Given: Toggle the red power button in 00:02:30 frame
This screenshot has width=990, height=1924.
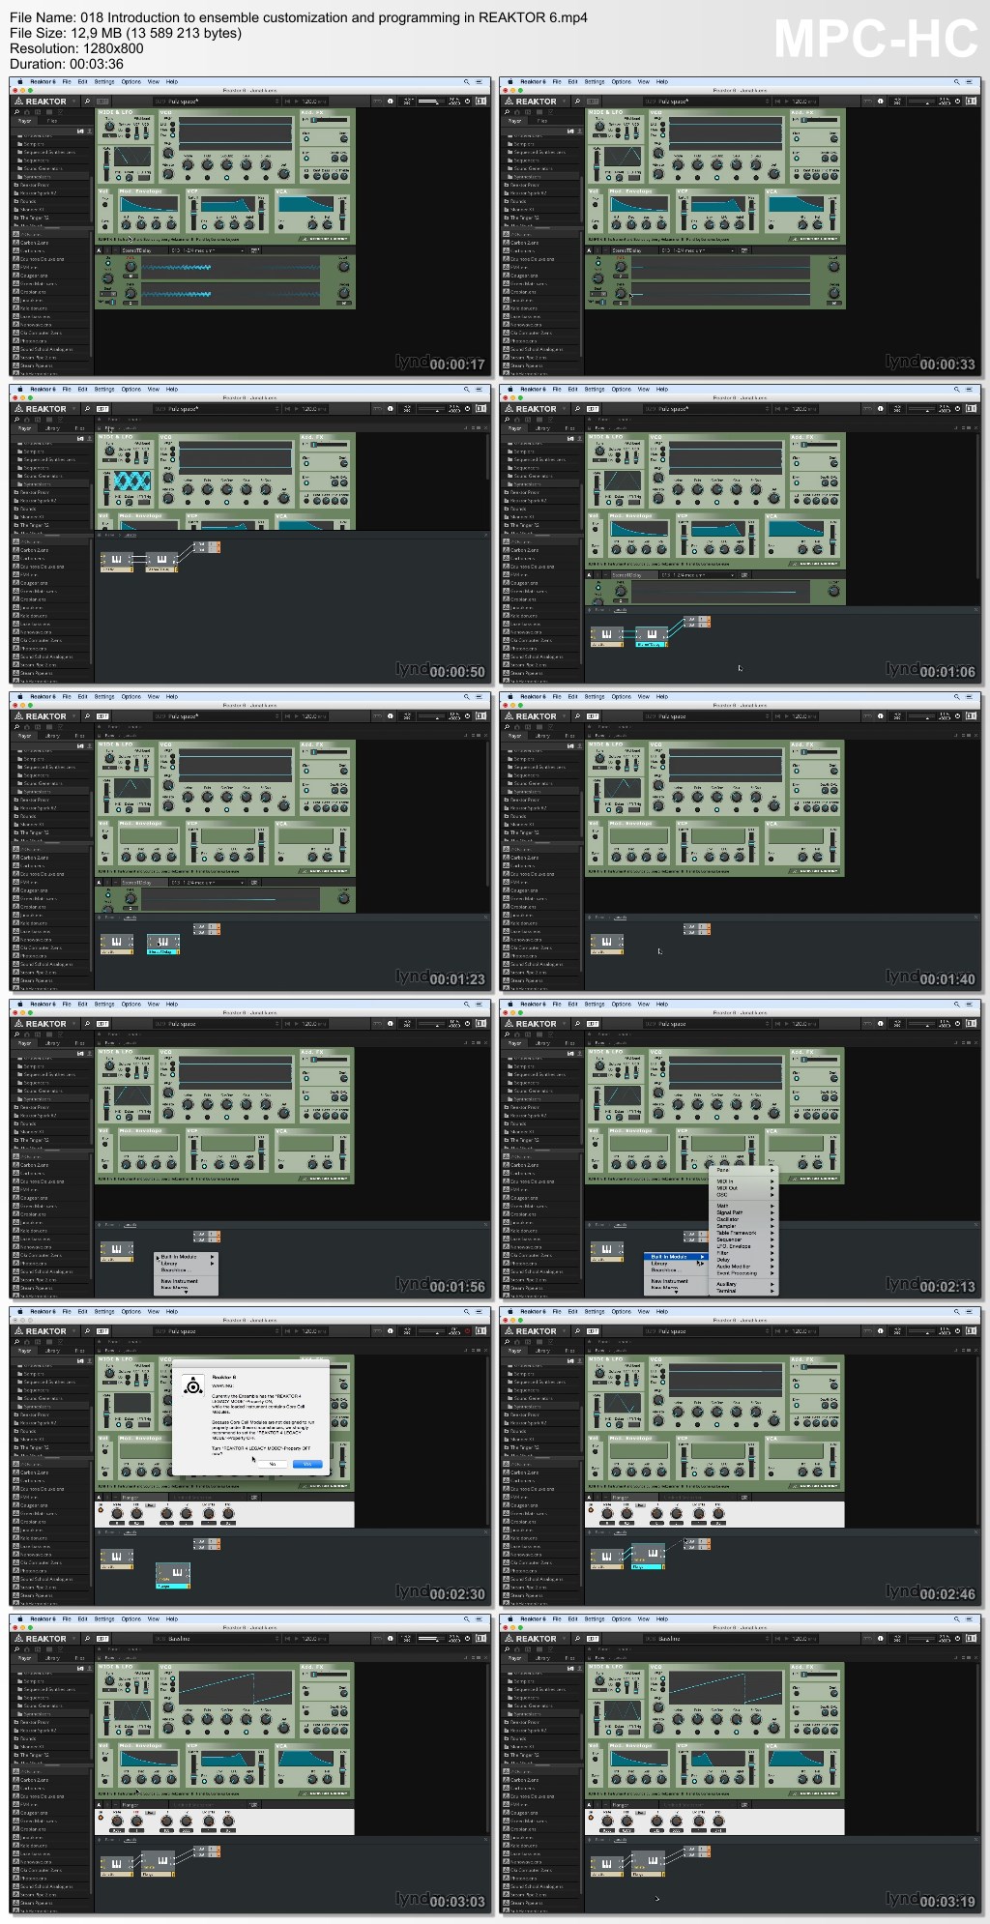Looking at the screenshot, I should 468,1330.
